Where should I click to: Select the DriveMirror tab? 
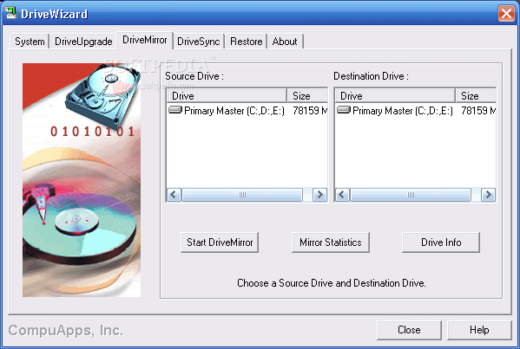coord(145,40)
